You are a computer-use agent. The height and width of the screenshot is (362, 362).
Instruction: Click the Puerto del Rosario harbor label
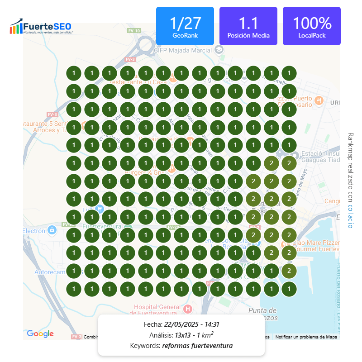point(338,297)
